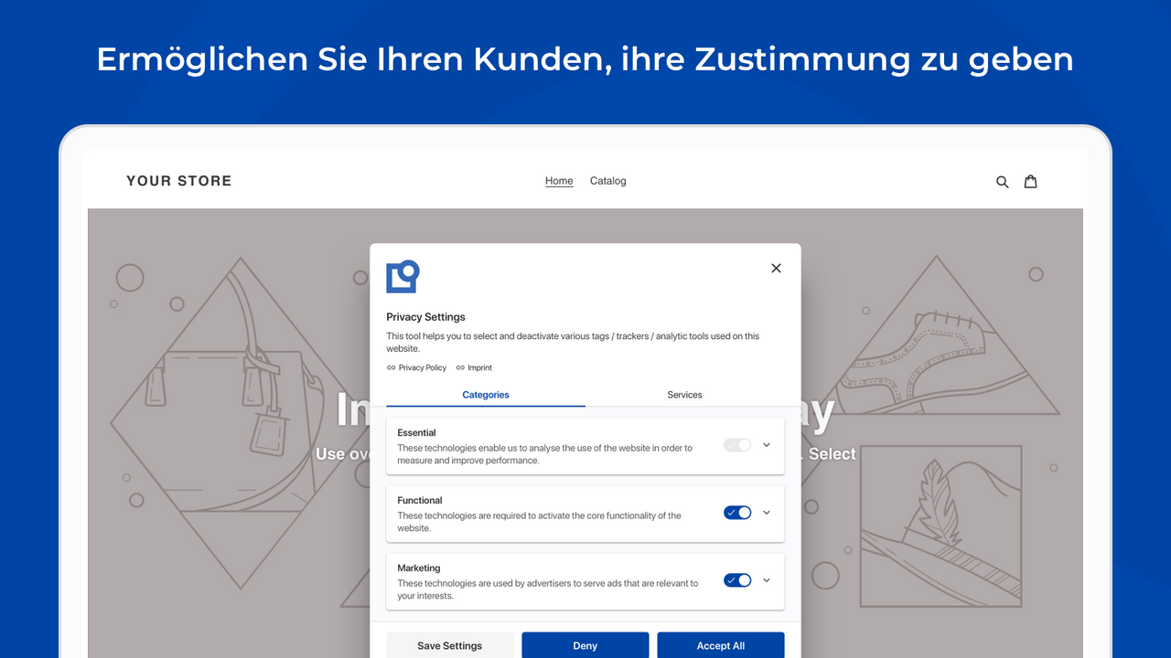The height and width of the screenshot is (658, 1171).
Task: Click the feather illustration in the square
Action: coord(941,526)
